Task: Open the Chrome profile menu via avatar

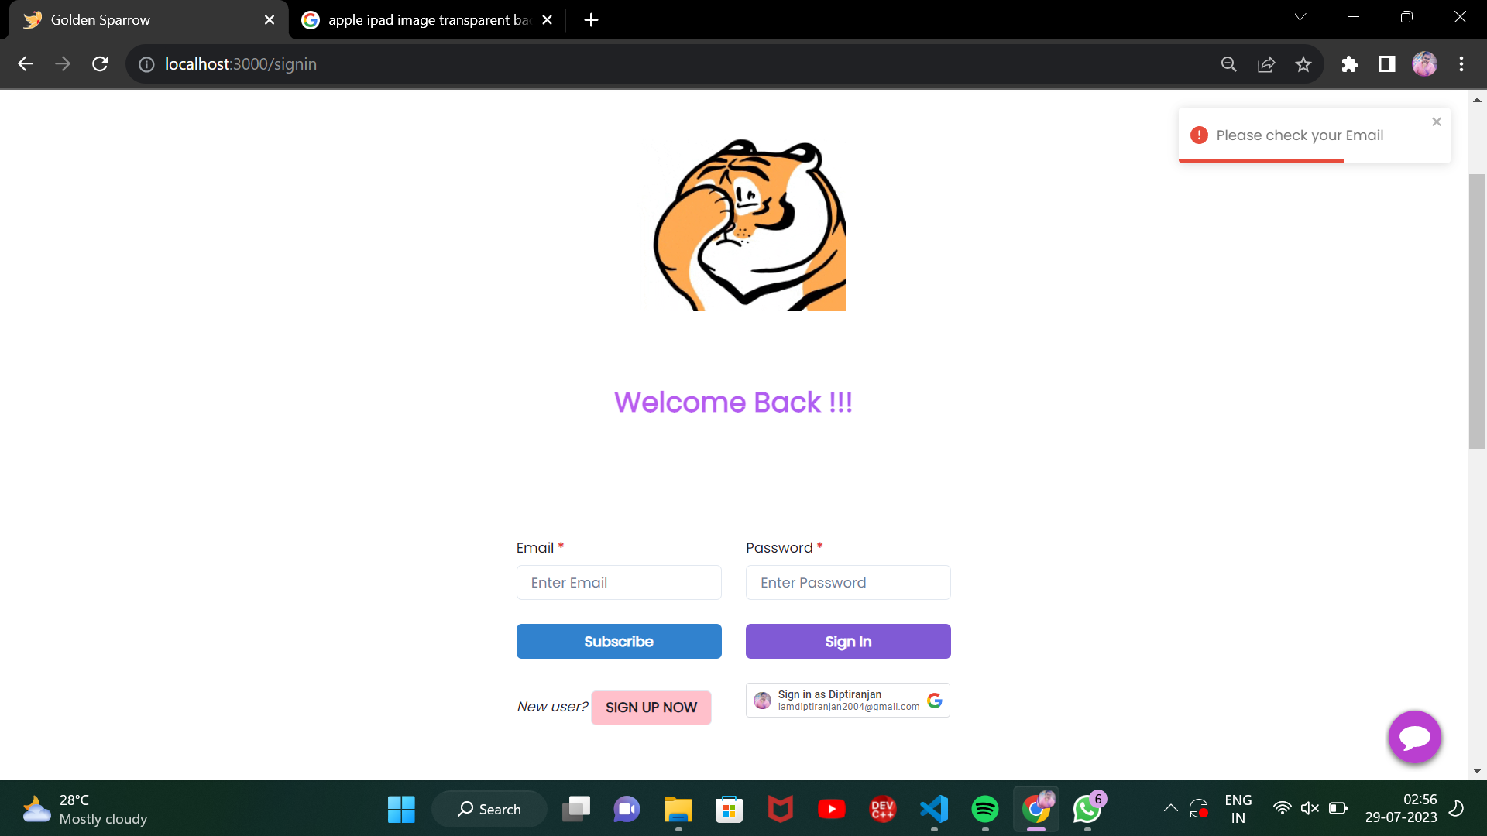Action: (x=1424, y=64)
